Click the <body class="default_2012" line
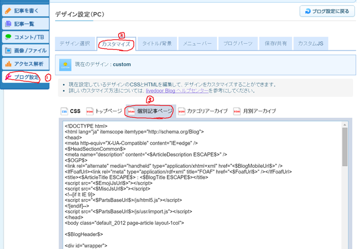 (x=124, y=223)
